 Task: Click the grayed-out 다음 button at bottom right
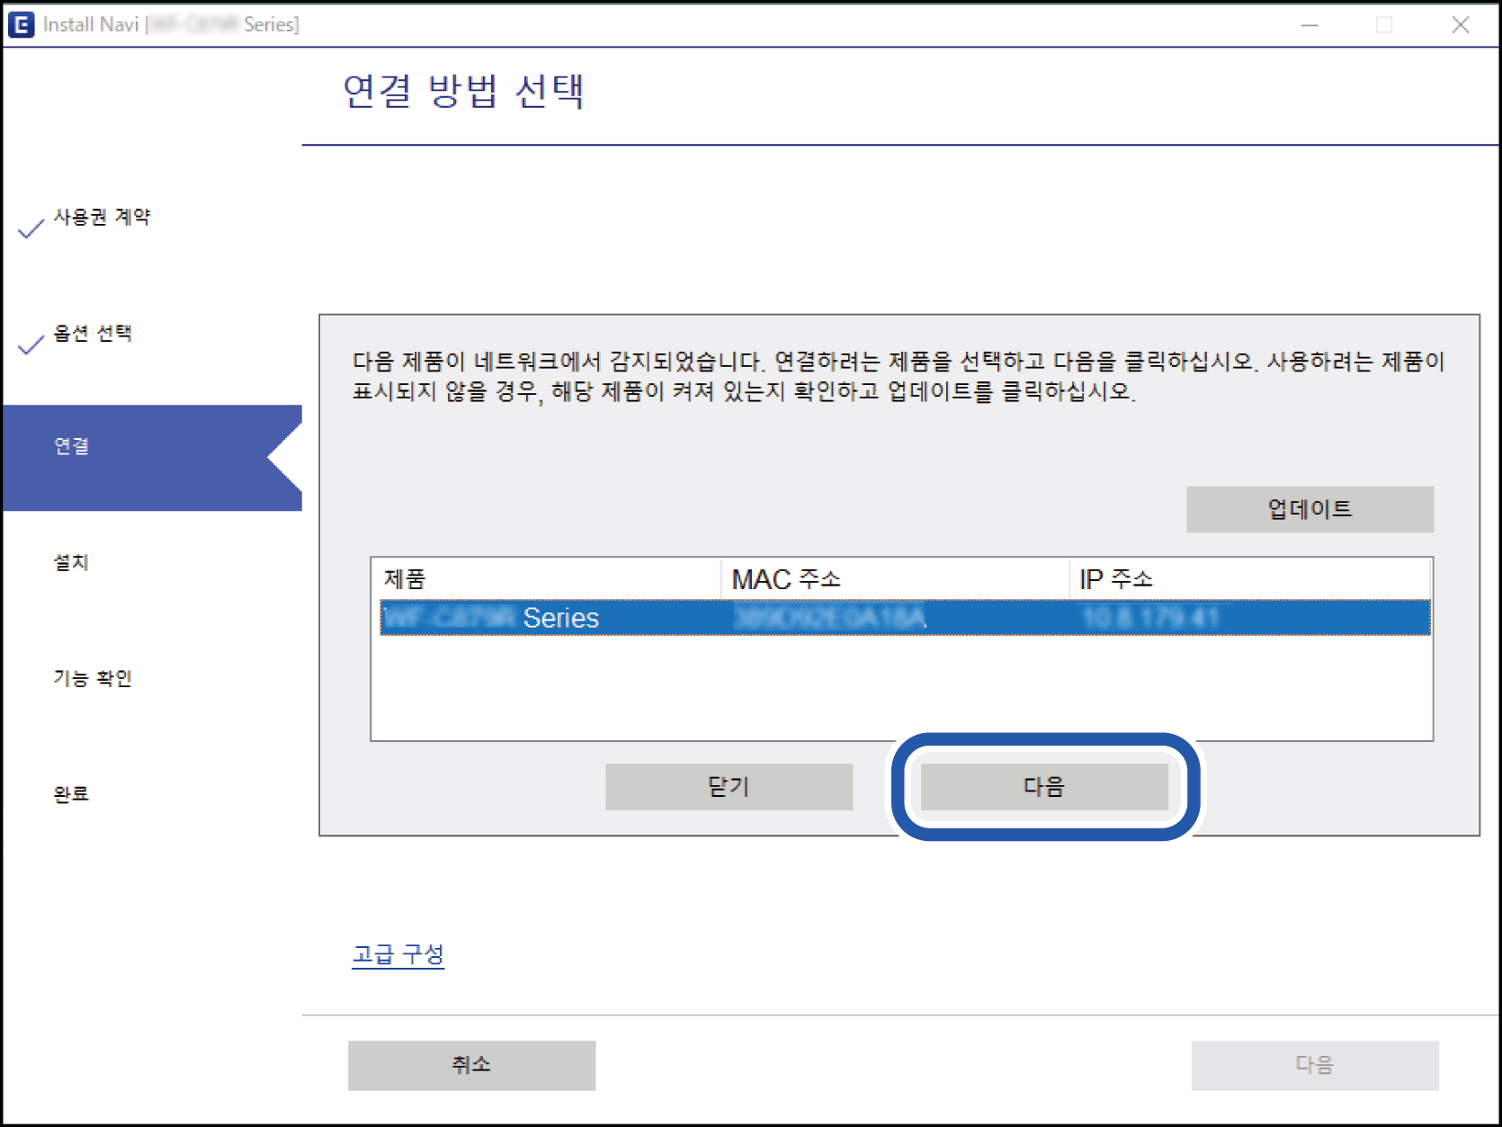coord(1314,1065)
